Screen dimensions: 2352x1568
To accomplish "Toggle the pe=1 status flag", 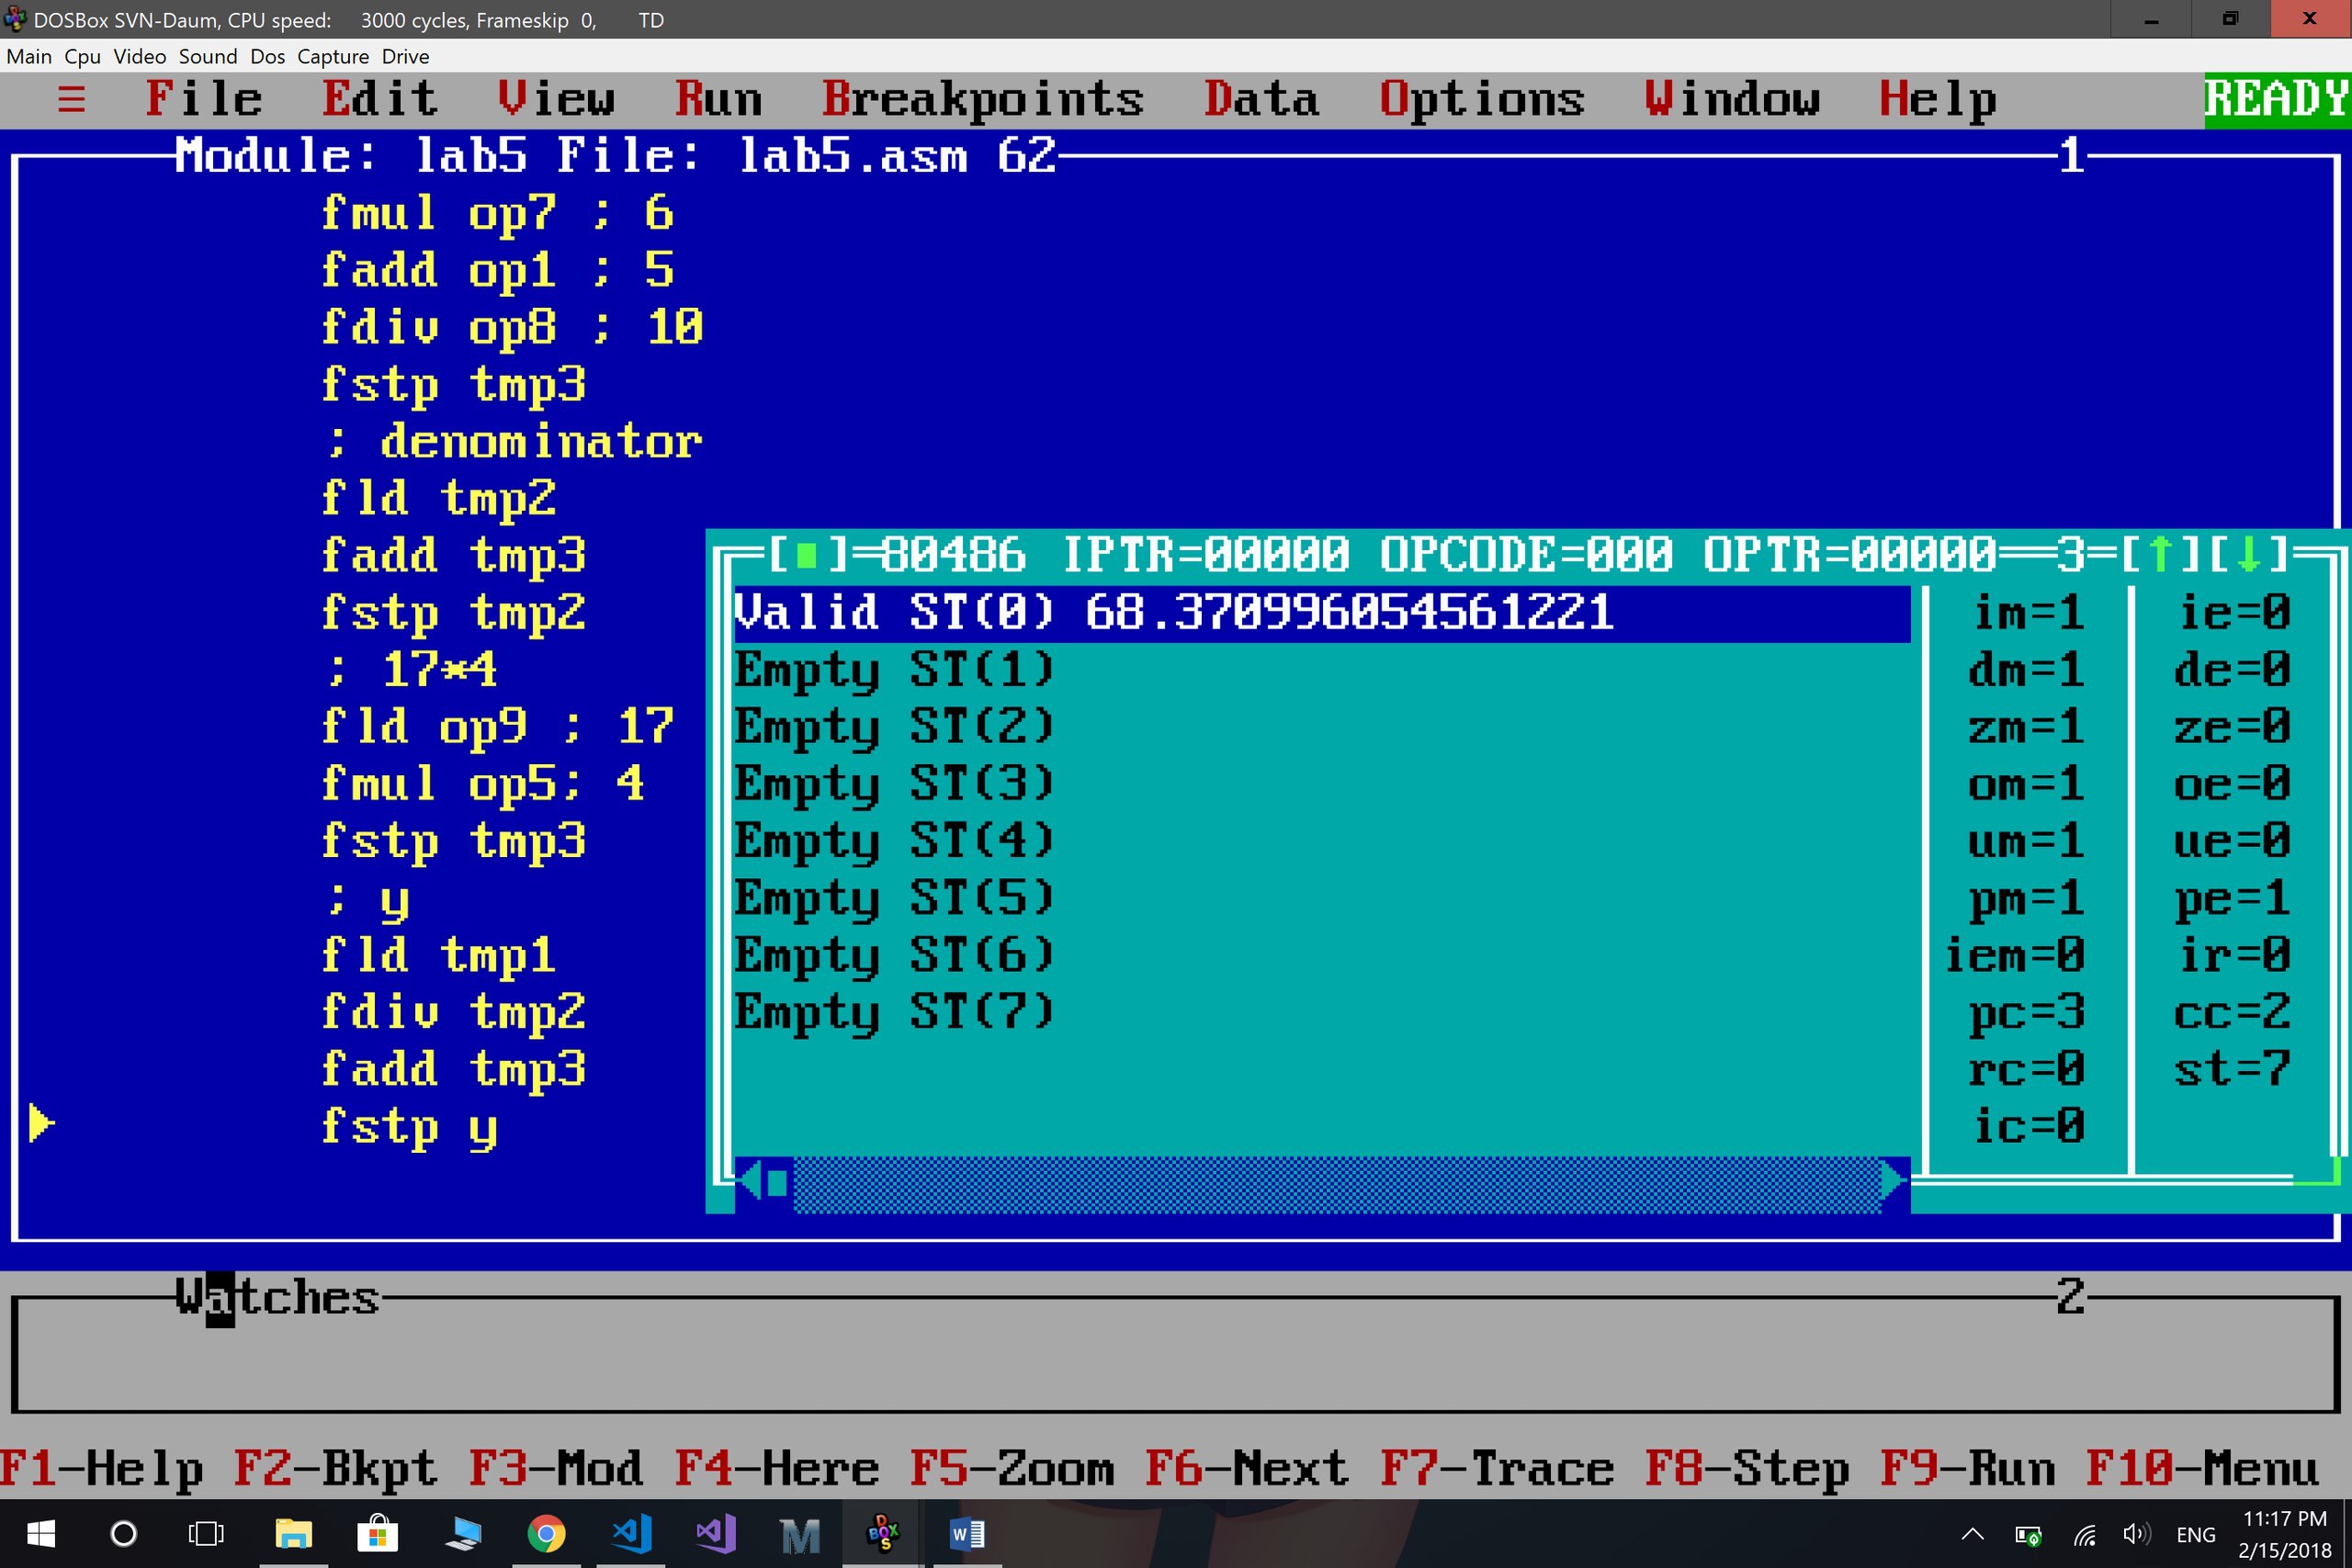I will point(2231,898).
